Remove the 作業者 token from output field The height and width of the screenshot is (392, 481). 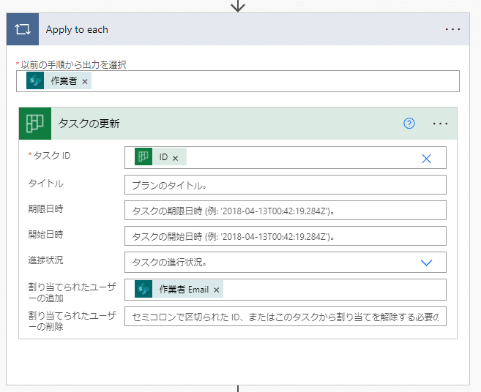point(85,81)
